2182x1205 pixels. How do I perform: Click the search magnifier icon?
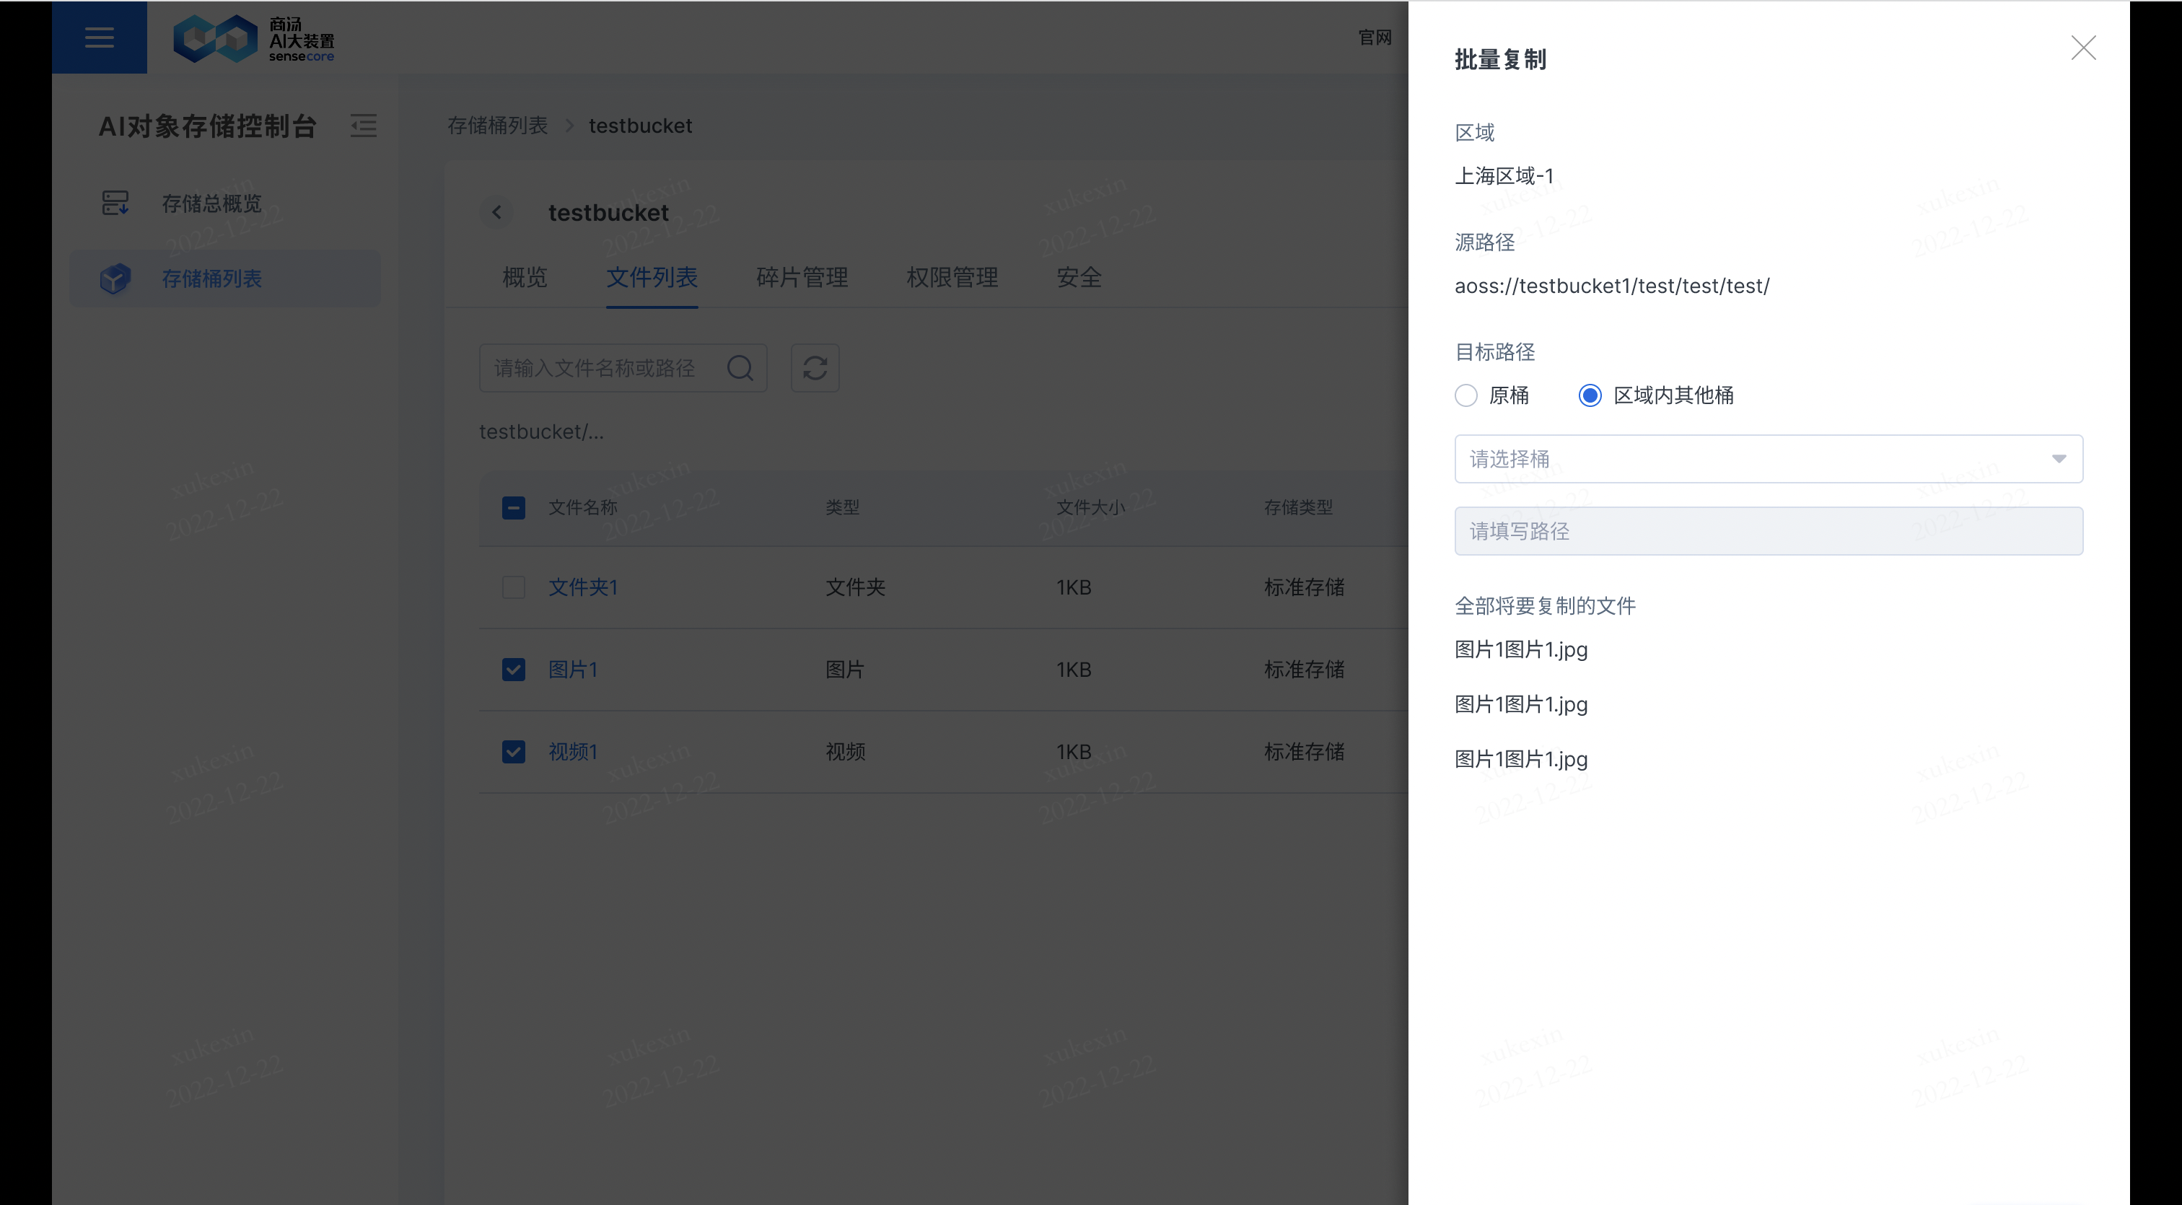tap(740, 367)
